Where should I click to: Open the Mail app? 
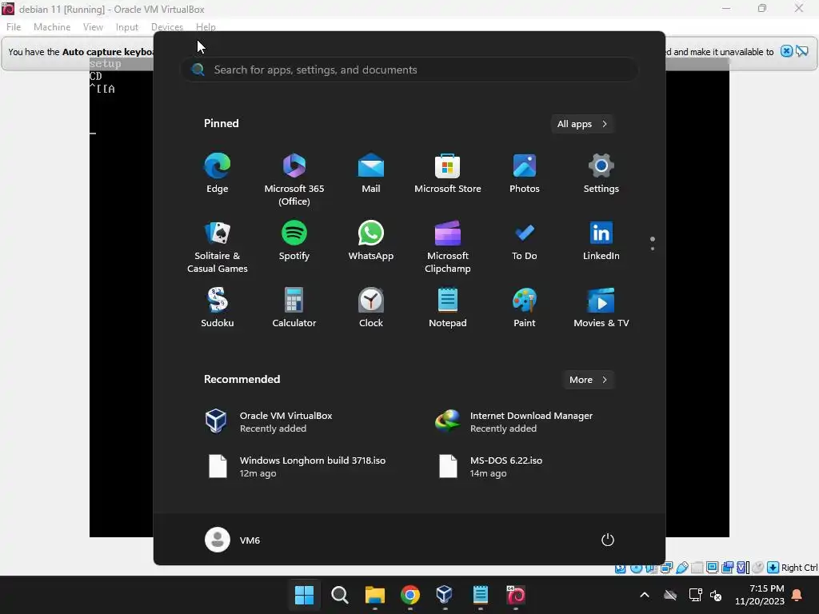[371, 174]
